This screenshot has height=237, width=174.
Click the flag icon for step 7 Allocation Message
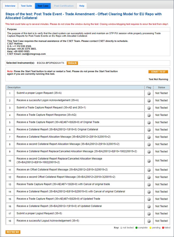[x=149, y=137]
